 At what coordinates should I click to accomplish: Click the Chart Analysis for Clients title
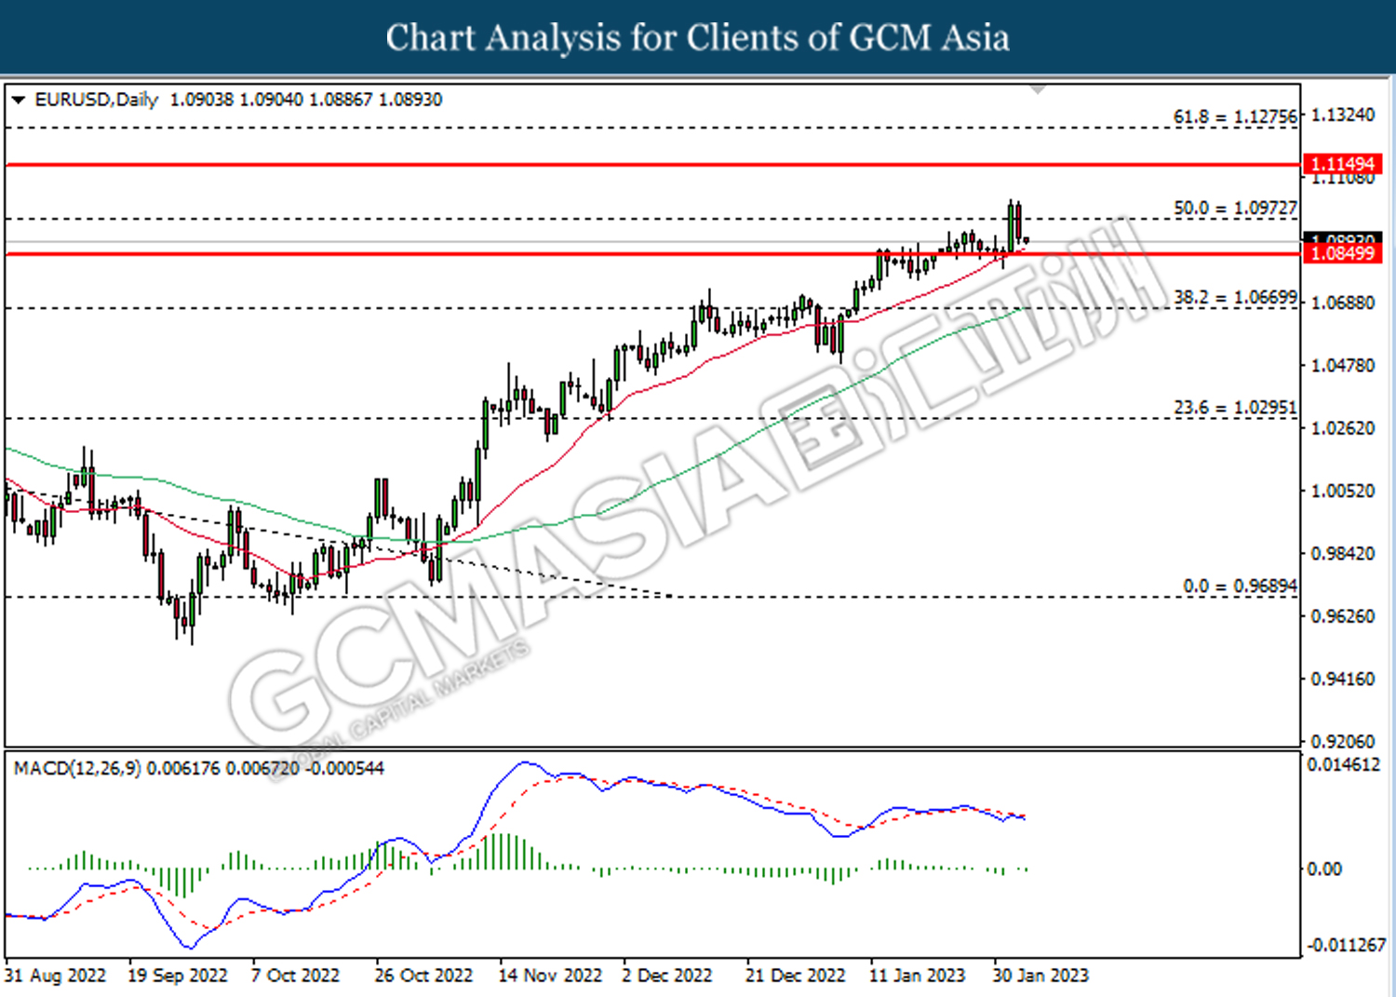coord(698,37)
